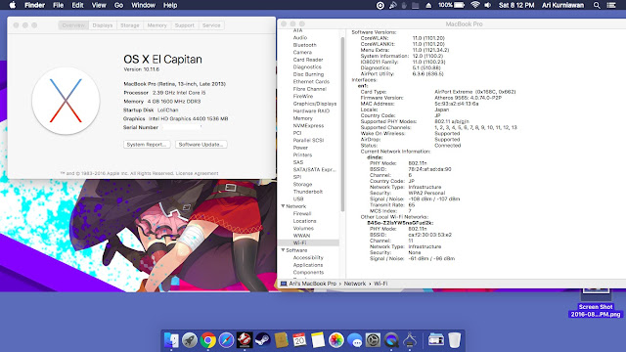626x352 pixels.
Task: Open System Preferences gear in Dock
Action: (x=373, y=340)
